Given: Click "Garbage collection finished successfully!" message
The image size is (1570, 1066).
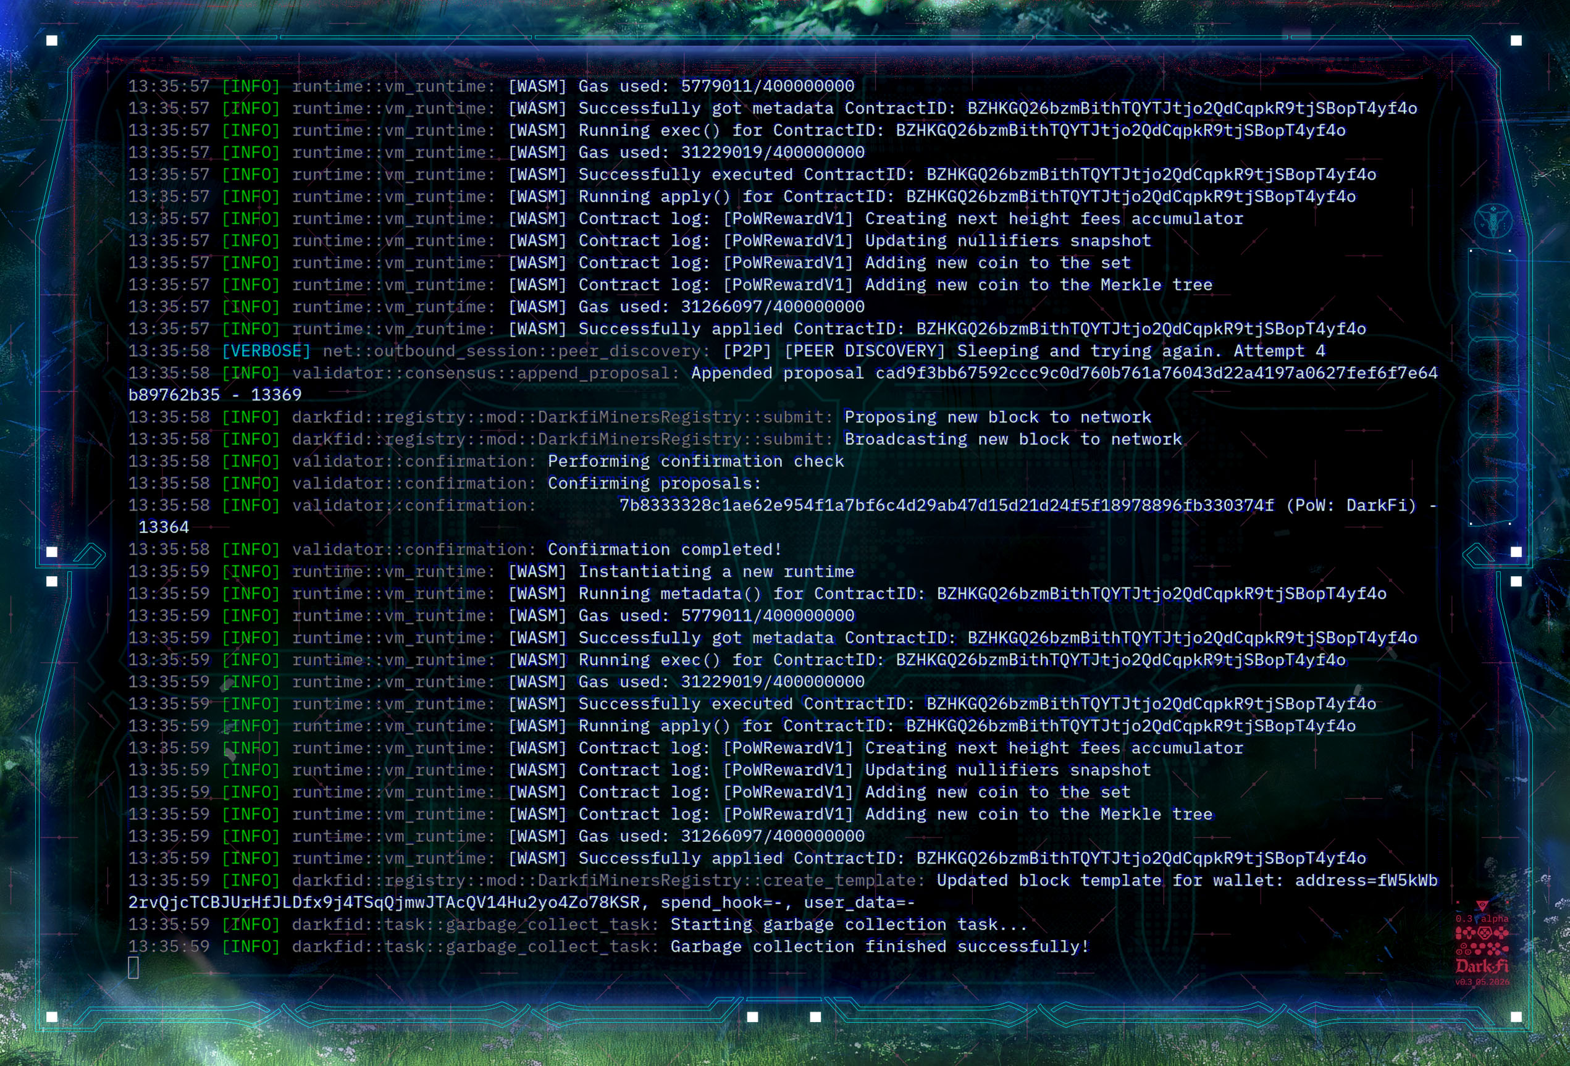Looking at the screenshot, I should pos(880,946).
